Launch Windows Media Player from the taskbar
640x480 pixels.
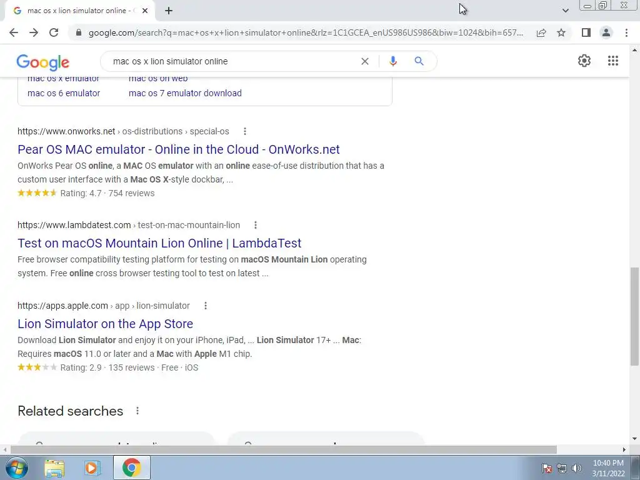(92, 467)
